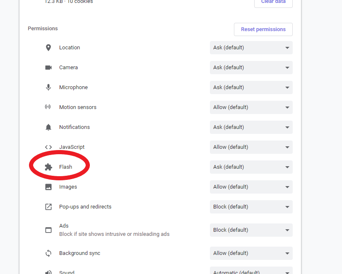
Task: Click the Location pin icon
Action: coord(48,48)
